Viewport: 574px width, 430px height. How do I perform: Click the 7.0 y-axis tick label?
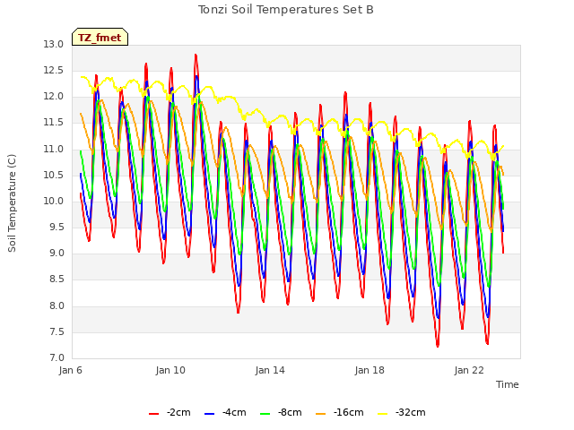pos(56,357)
